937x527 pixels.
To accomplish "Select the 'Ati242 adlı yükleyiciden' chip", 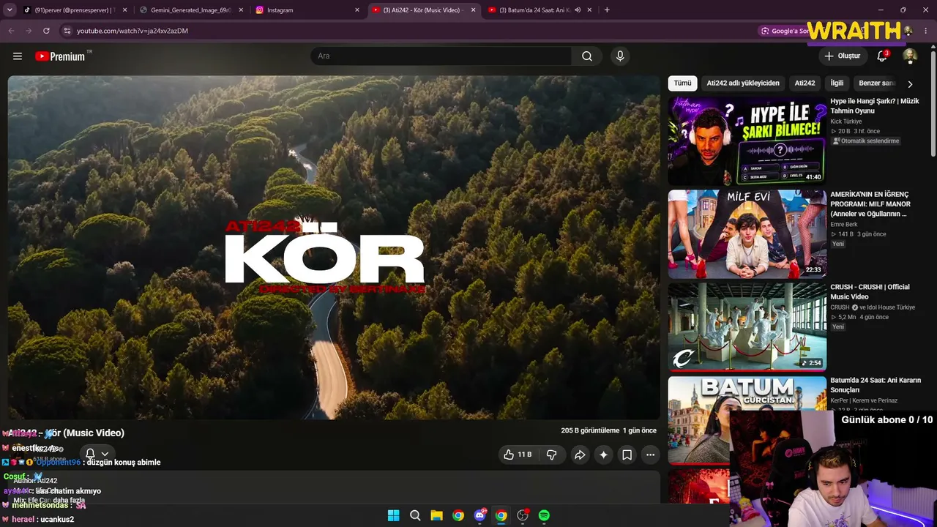I will click(743, 83).
